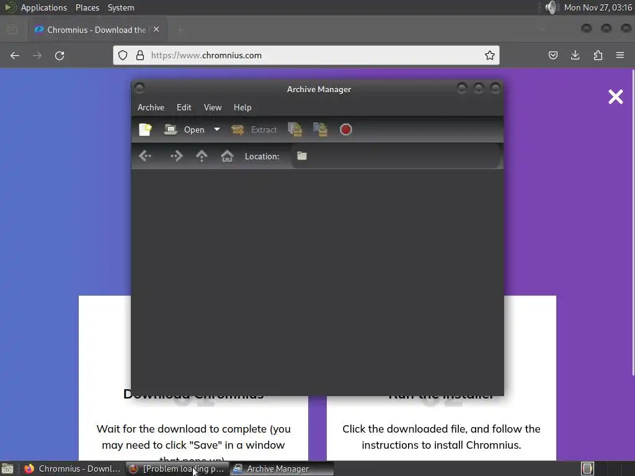This screenshot has height=476, width=635.
Task: Click the Location input field
Action: pos(395,156)
